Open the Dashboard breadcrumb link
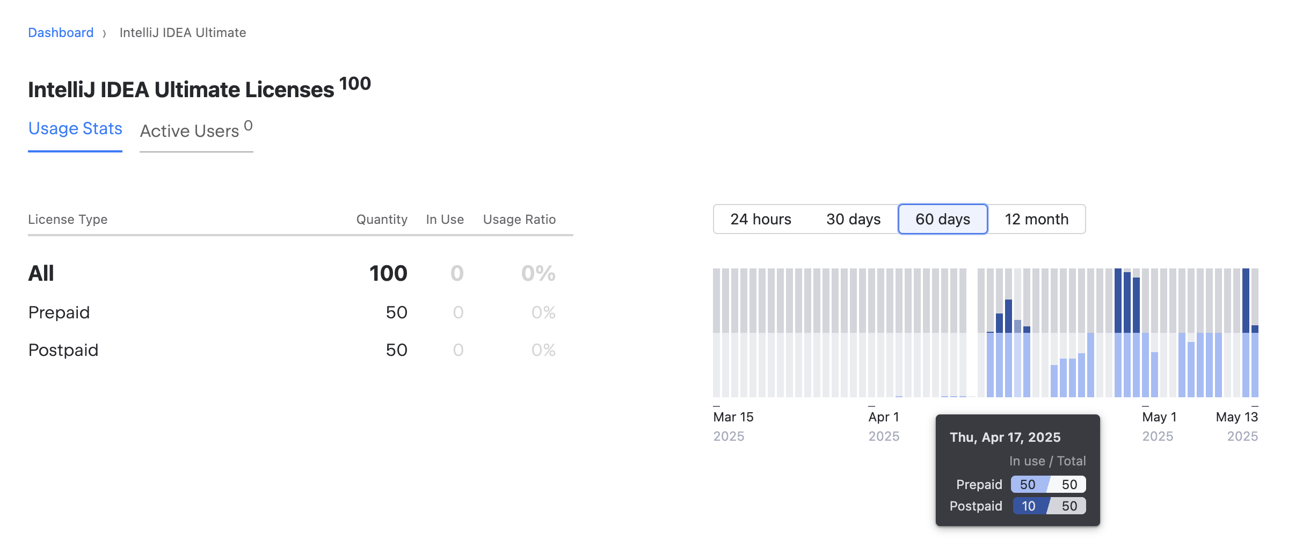Viewport: 1310px width, 554px height. 60,32
